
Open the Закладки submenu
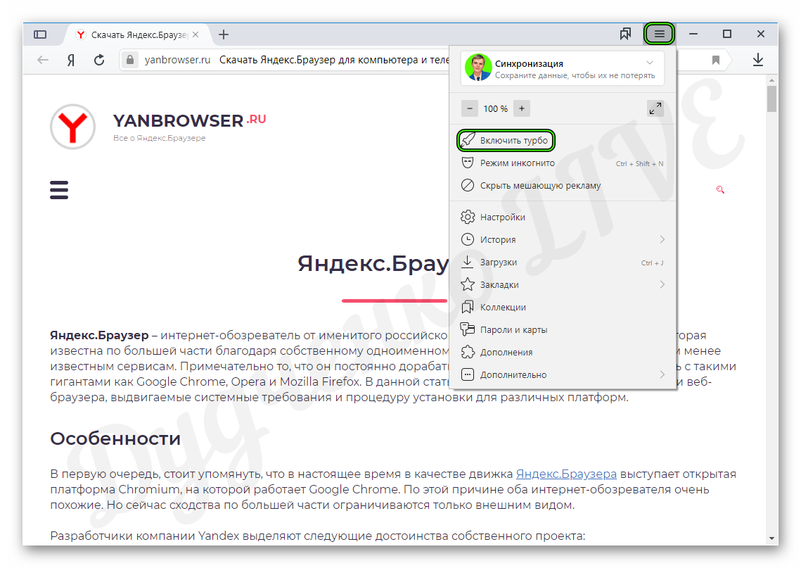(x=562, y=285)
